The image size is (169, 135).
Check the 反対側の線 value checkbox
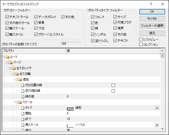pos(113,91)
